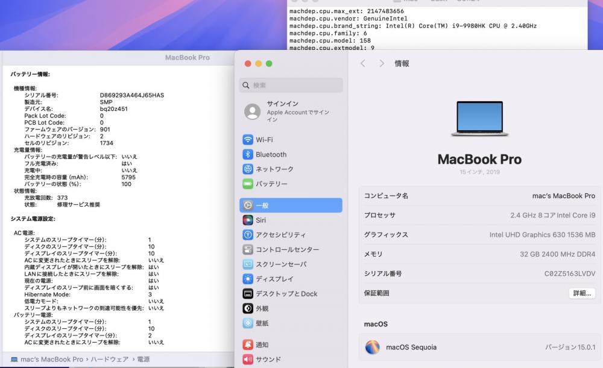Click the account avatar icon for サインイン
Image resolution: width=603 pixels, height=368 pixels.
[252, 111]
